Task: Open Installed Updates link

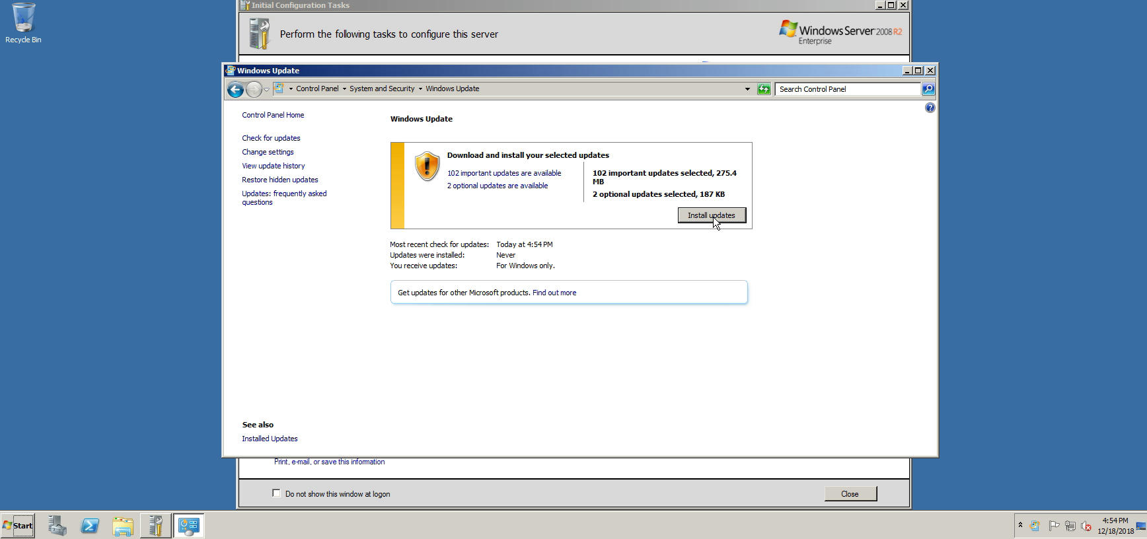Action: (x=270, y=439)
